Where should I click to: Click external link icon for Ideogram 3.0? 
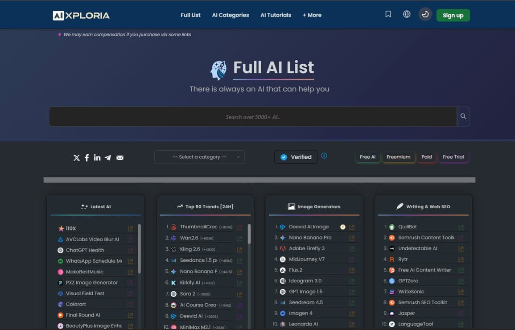click(352, 281)
